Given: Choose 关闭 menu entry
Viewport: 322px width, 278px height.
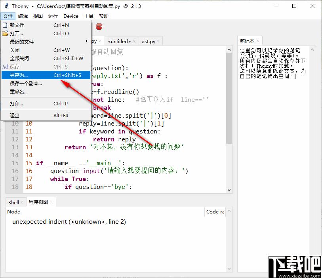Looking at the screenshot, I should 46,50.
